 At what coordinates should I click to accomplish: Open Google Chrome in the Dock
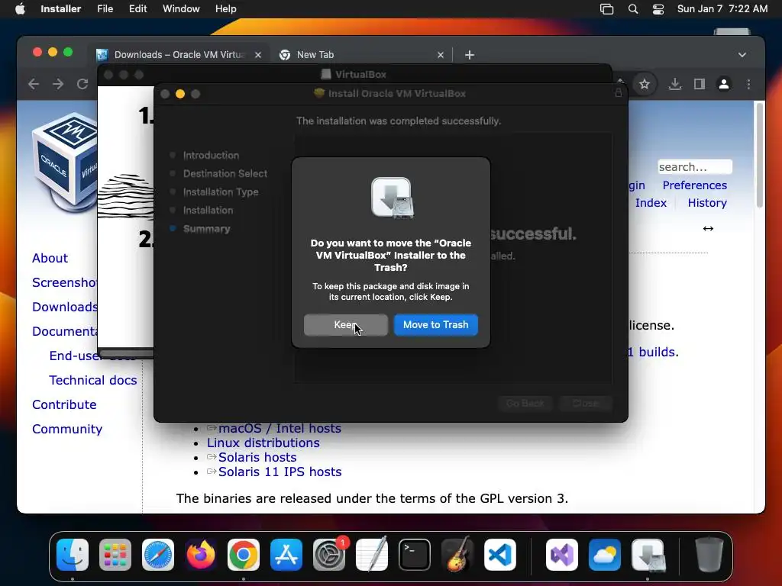tap(244, 554)
